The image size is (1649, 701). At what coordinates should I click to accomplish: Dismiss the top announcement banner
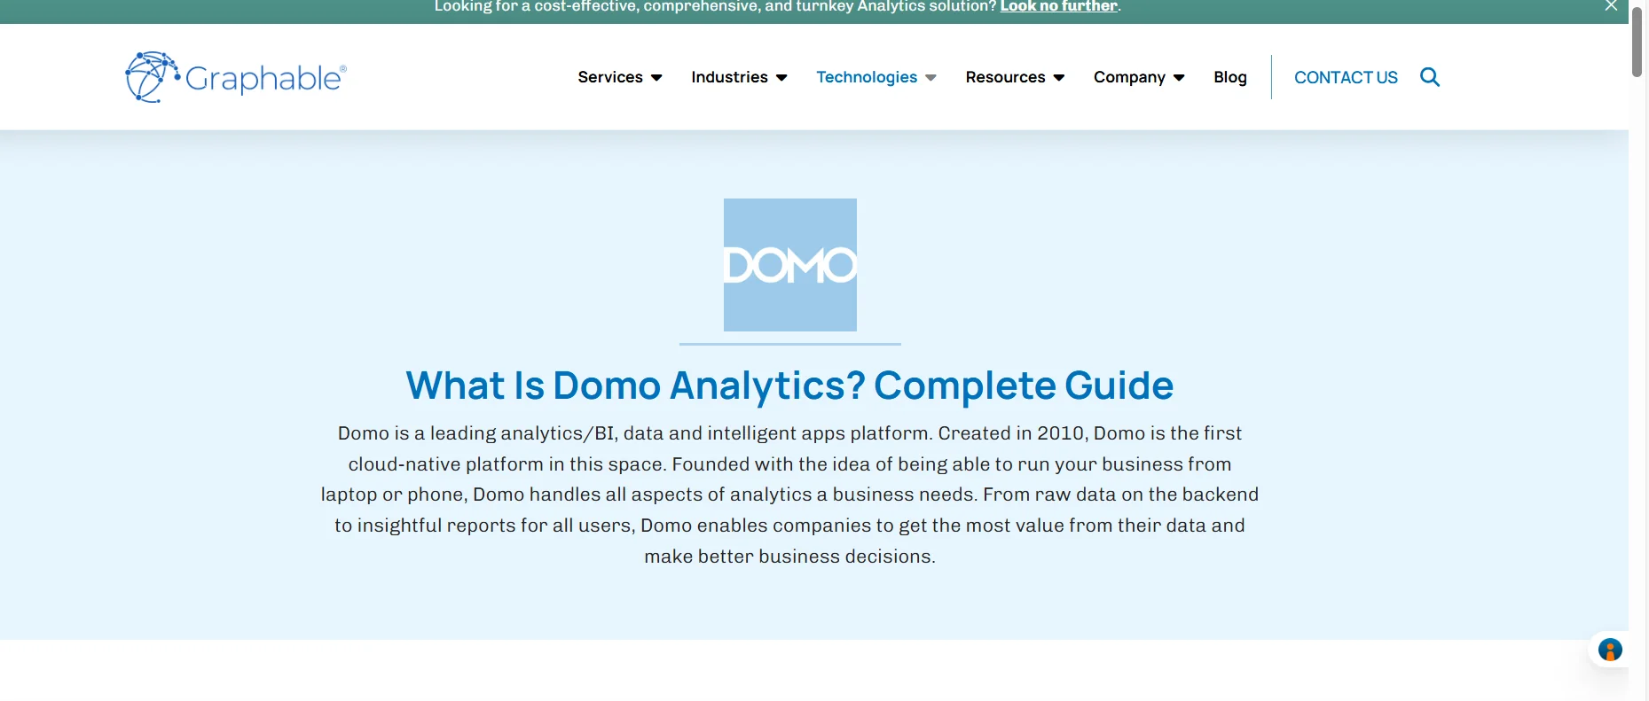pos(1609,6)
